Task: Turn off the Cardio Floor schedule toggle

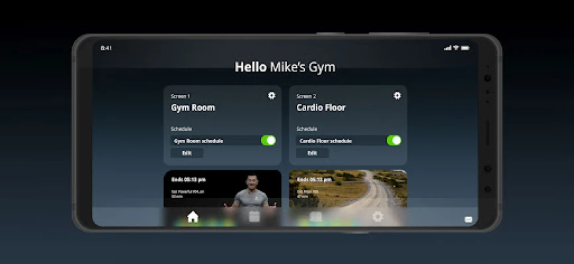Action: [394, 141]
